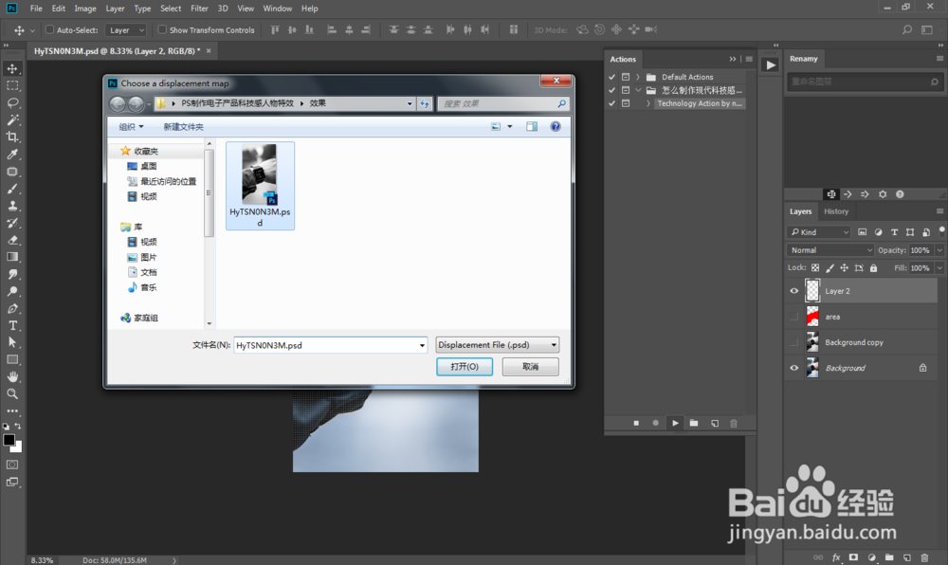
Task: Open the layer blend mode Normal dropdown
Action: click(830, 250)
